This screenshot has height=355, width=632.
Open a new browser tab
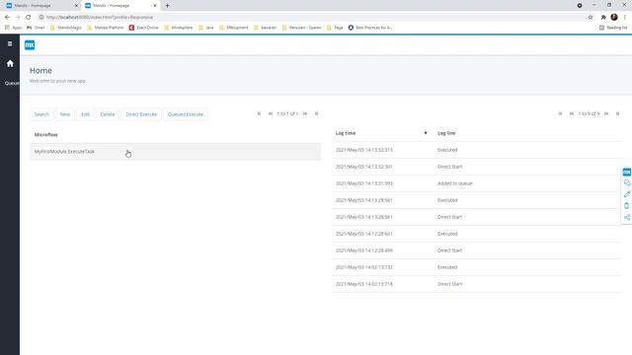[x=167, y=6]
